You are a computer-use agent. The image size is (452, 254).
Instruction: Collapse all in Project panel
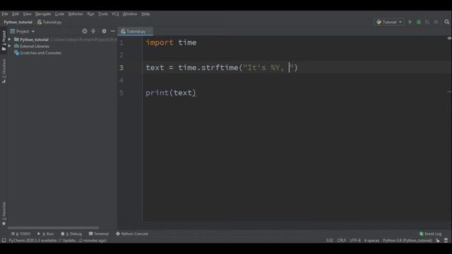pos(93,31)
